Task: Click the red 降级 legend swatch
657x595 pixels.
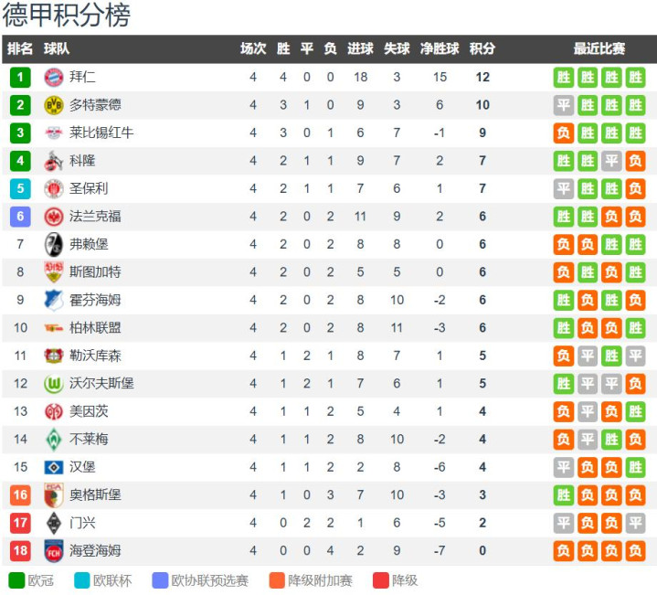Action: coord(381,580)
